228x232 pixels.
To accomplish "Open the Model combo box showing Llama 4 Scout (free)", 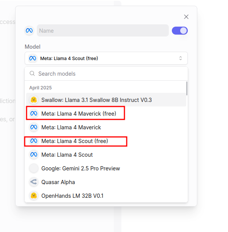I will point(106,58).
